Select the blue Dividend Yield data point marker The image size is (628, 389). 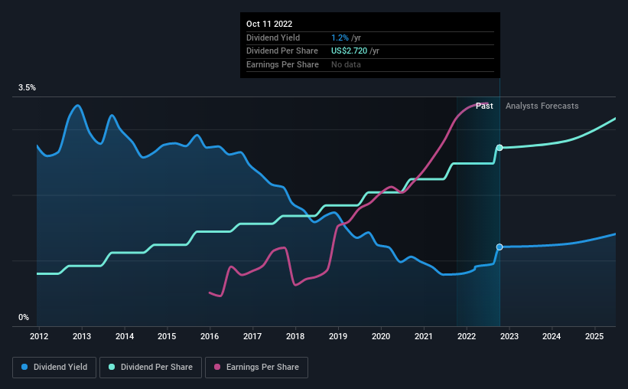tap(499, 247)
